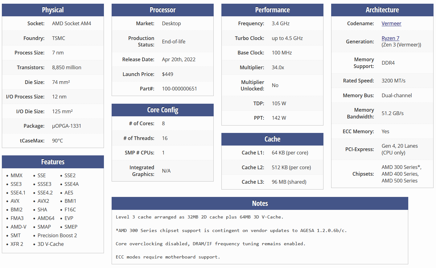Select the Core Config section header
436x268 pixels.
coord(162,110)
